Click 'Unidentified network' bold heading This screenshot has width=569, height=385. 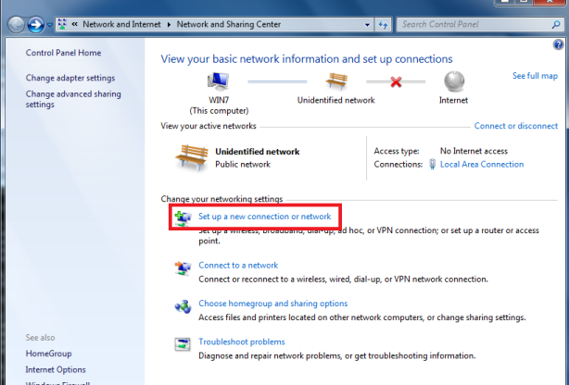(258, 152)
